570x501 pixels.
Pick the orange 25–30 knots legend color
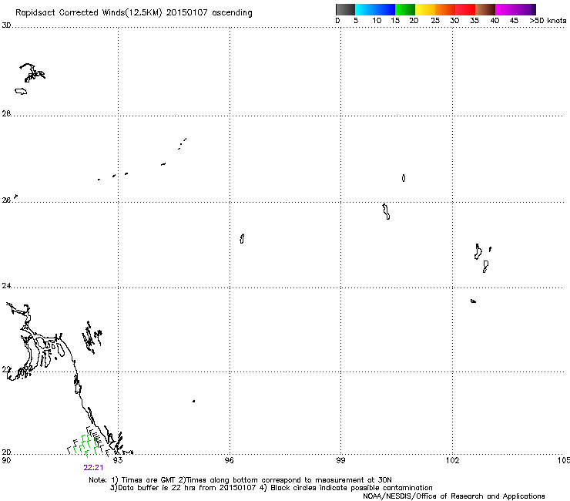pyautogui.click(x=445, y=9)
